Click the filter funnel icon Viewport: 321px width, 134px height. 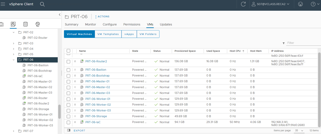pyautogui.click(x=284, y=43)
